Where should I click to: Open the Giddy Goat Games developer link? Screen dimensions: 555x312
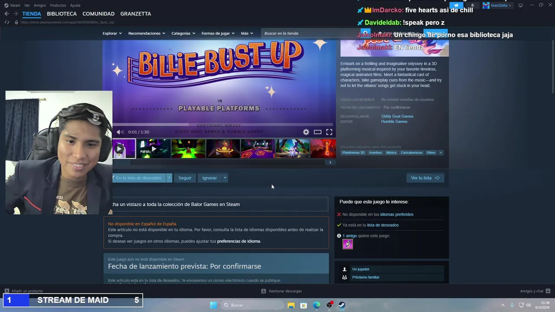397,116
